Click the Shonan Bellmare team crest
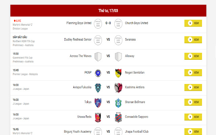This screenshot has width=216, height=135. (x=118, y=102)
